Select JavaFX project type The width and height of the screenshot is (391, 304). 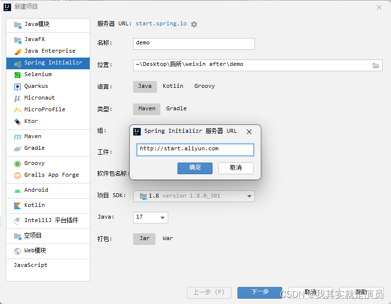(x=48, y=40)
